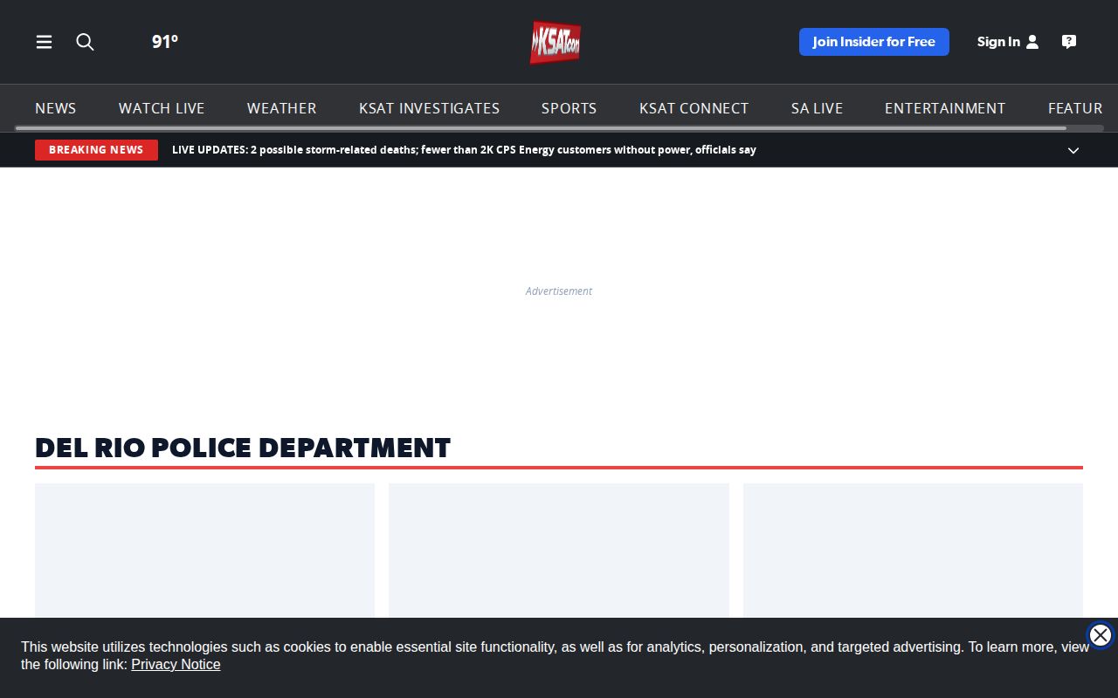Screen dimensions: 1118x698
Task: Go to KSAT CONNECT section
Action: tap(694, 108)
